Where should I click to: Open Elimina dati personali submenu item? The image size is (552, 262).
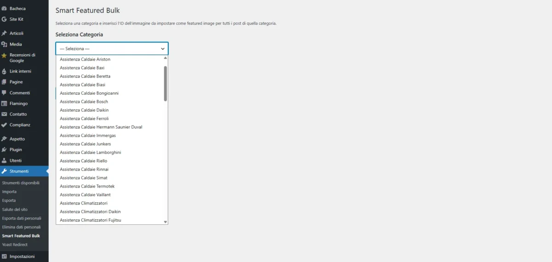tap(21, 227)
